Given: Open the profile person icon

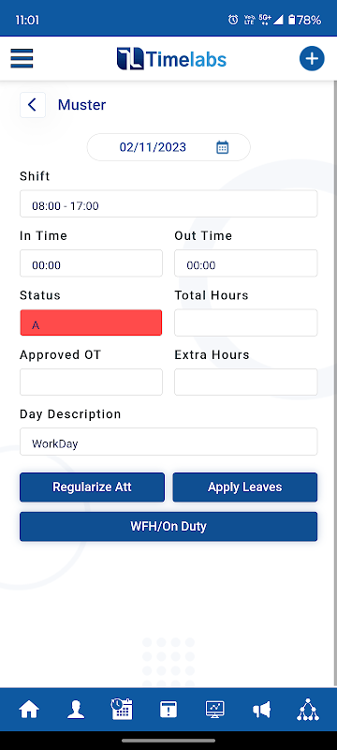Looking at the screenshot, I should (x=76, y=710).
